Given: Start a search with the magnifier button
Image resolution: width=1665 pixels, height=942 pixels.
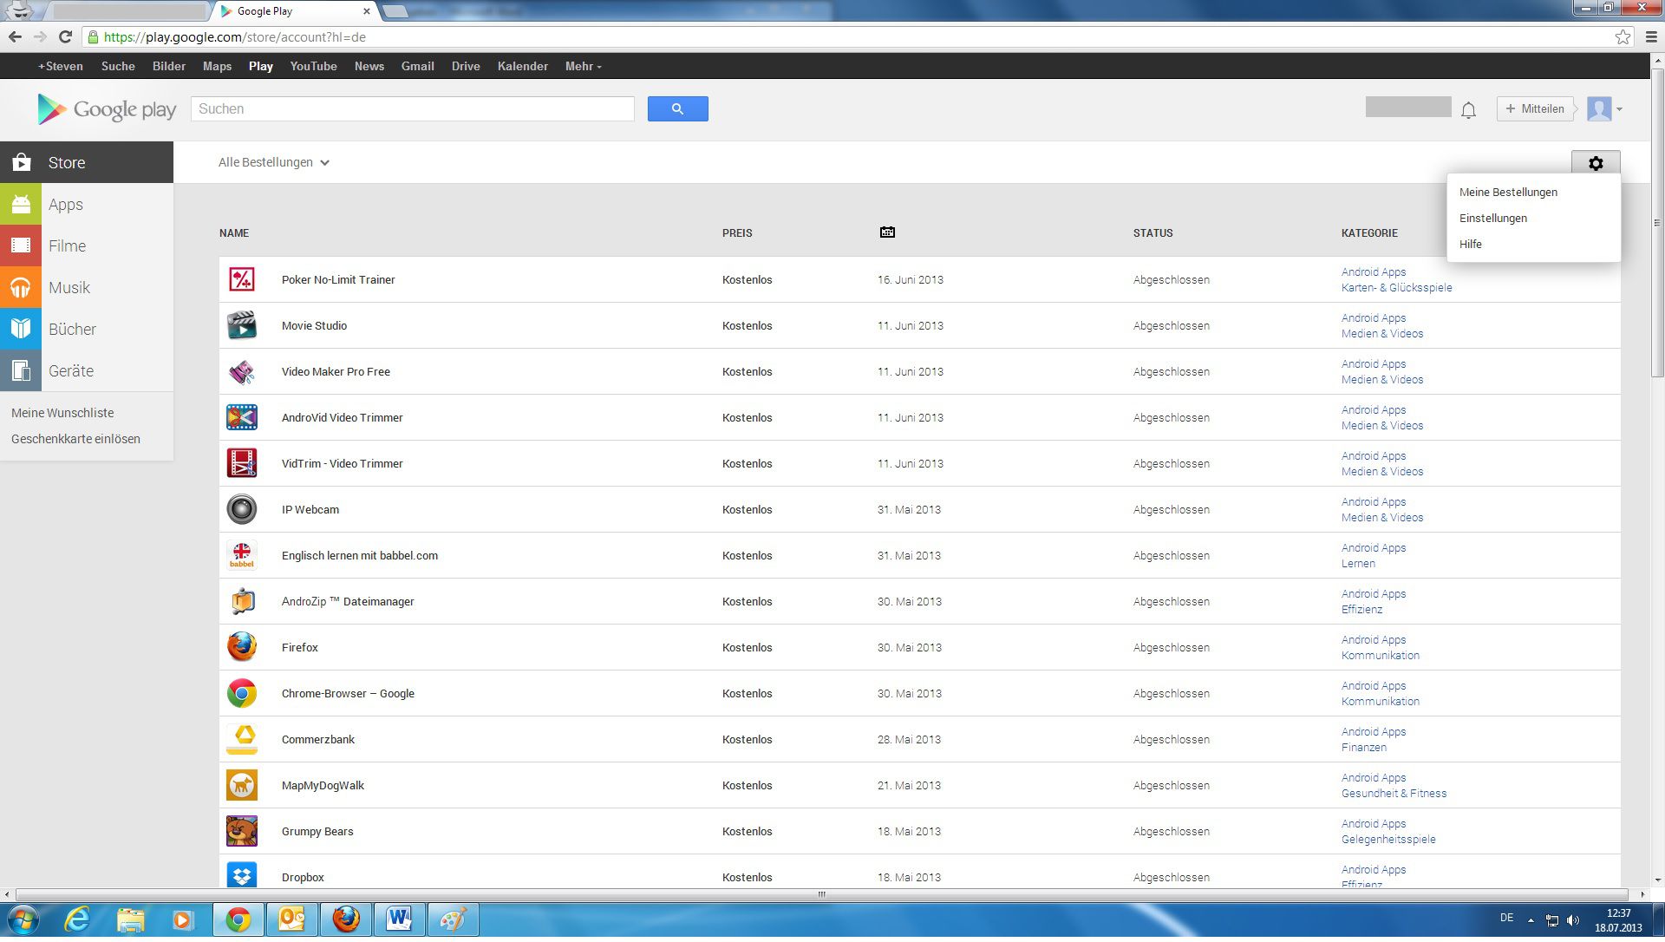Looking at the screenshot, I should [x=677, y=108].
